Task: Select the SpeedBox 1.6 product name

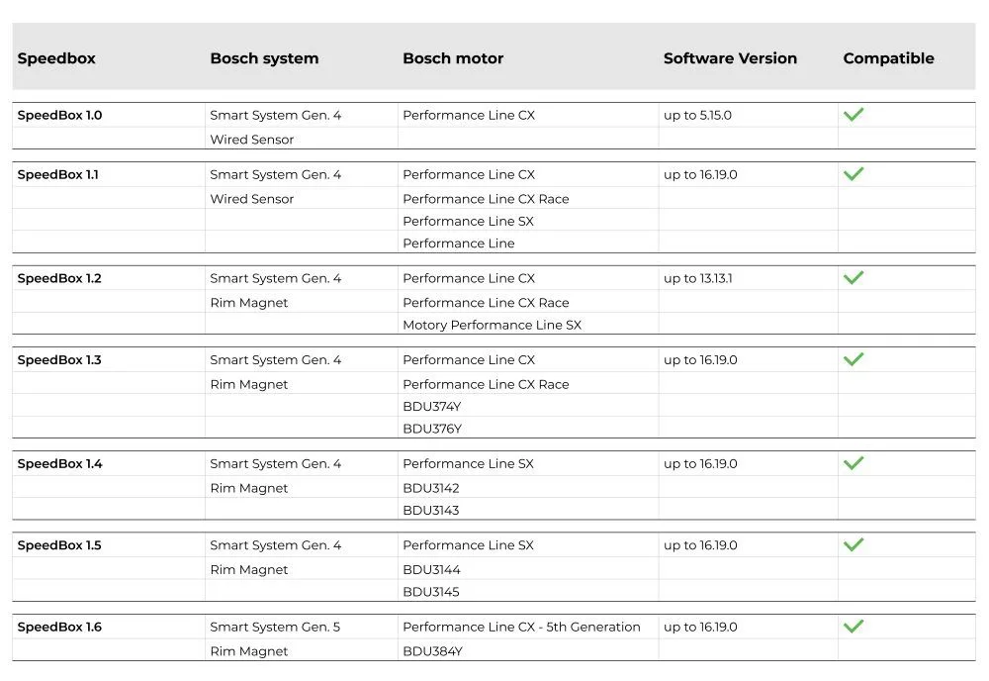Action: tap(59, 628)
